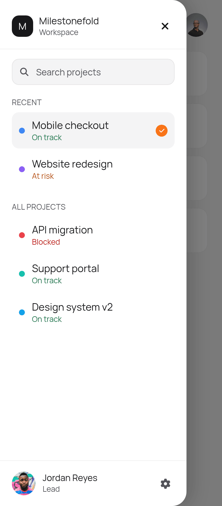Click the blue dot beside Design system v2
222x506 pixels.
click(22, 312)
